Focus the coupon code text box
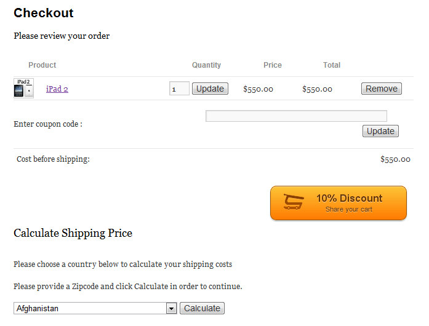Viewport: 429px width, 326px height. click(x=296, y=116)
